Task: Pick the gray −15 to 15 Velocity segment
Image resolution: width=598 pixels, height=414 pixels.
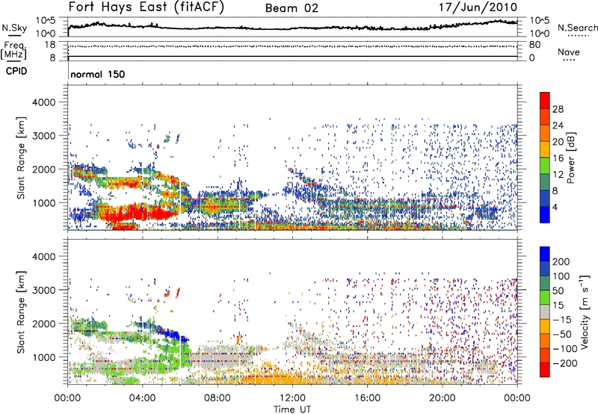Action: point(545,312)
